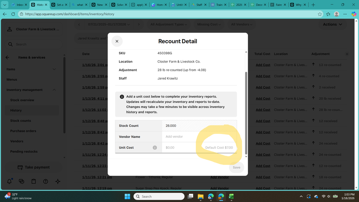Open a new browser tab

pyautogui.click(x=313, y=5)
